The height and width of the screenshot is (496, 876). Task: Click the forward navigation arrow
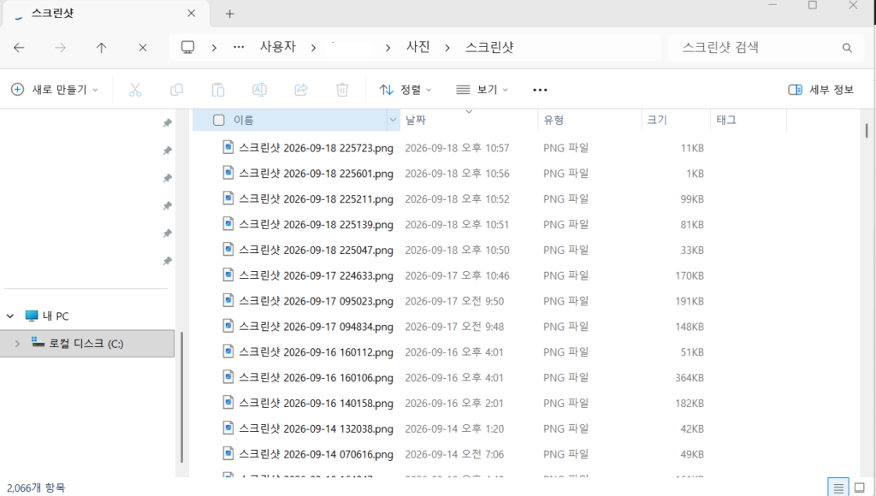click(x=61, y=48)
